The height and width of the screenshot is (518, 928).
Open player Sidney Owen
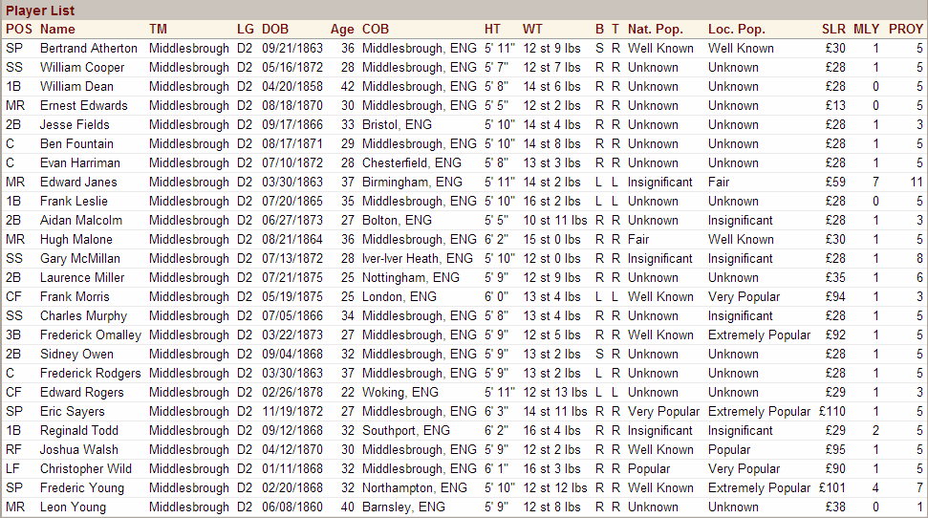tap(76, 354)
